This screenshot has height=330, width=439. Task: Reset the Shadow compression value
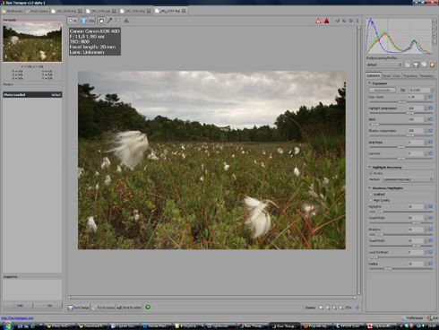[430, 131]
